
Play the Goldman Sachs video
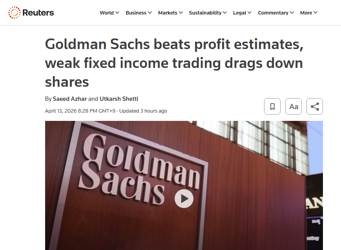(184, 199)
